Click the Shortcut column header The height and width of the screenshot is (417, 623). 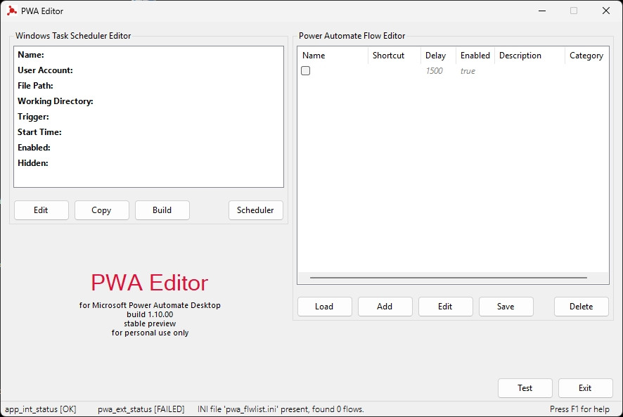[x=394, y=56]
